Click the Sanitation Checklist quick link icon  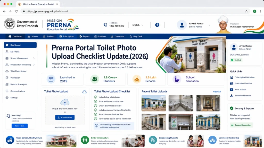tap(232, 84)
